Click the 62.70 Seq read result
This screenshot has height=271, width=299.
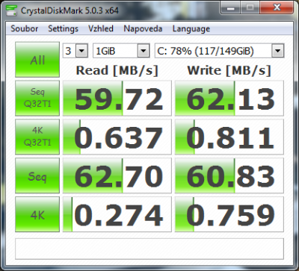tap(117, 175)
